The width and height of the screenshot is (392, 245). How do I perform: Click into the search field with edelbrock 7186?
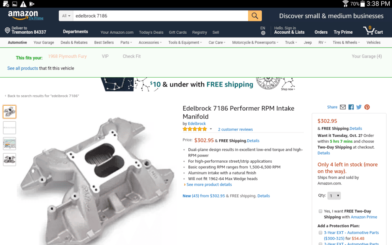pos(160,16)
